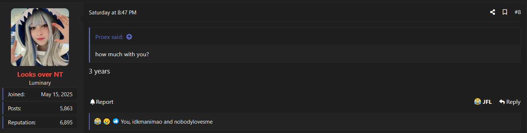527x133 pixels.
Task: Click the reply arrow icon
Action: [x=502, y=102]
